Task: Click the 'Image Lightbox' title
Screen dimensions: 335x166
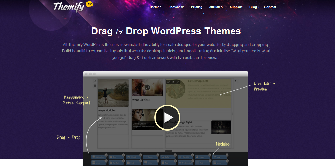Action: [141, 100]
